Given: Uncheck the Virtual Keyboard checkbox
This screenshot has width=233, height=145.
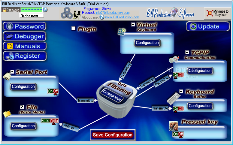Looking at the screenshot, I should (x=133, y=24).
